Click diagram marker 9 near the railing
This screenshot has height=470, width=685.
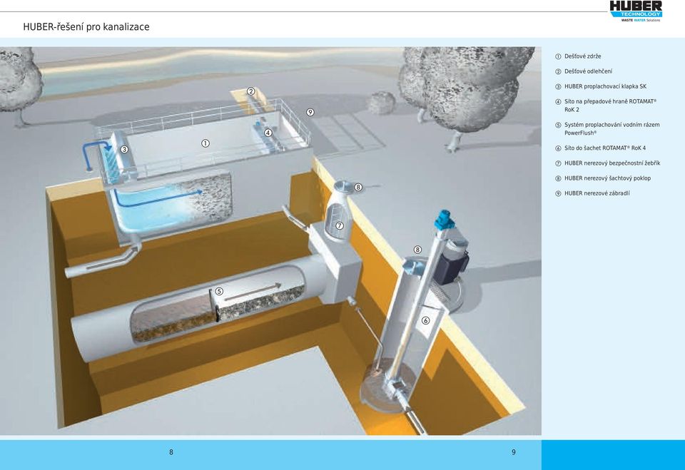(310, 112)
